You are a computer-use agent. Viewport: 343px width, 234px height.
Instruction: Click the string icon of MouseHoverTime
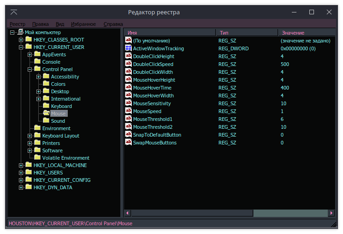(129, 87)
